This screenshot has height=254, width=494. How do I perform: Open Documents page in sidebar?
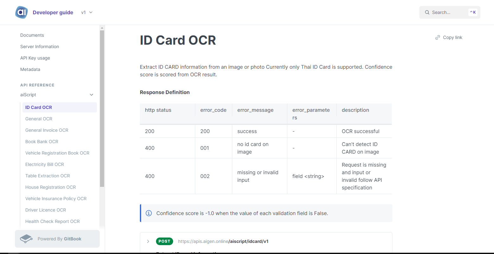[32, 35]
